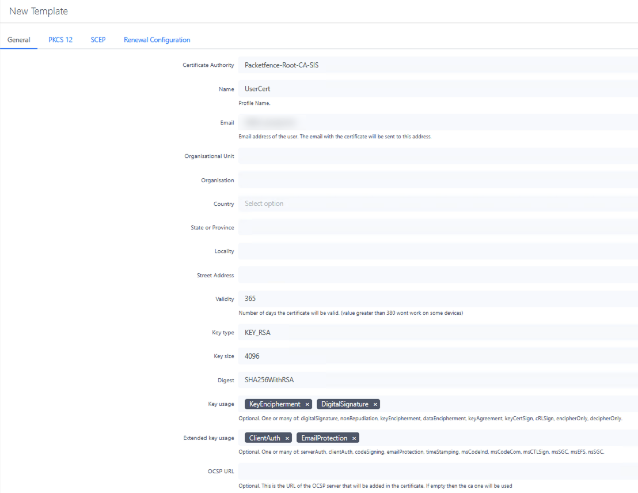
Task: Click the Extended key usage options hint
Action: point(421,452)
